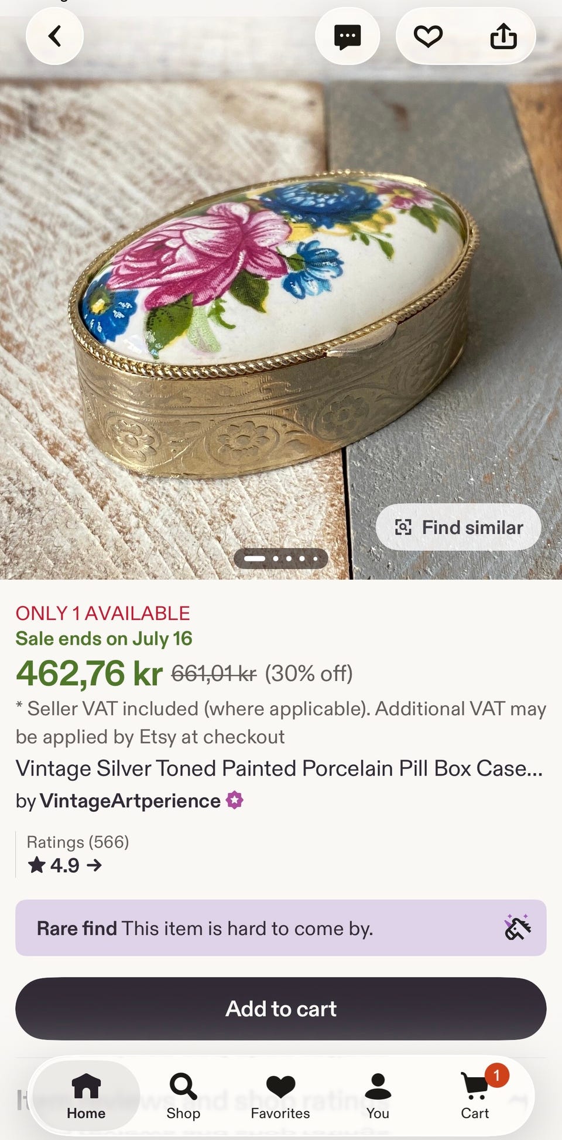Open the You profile tab

point(378,1096)
